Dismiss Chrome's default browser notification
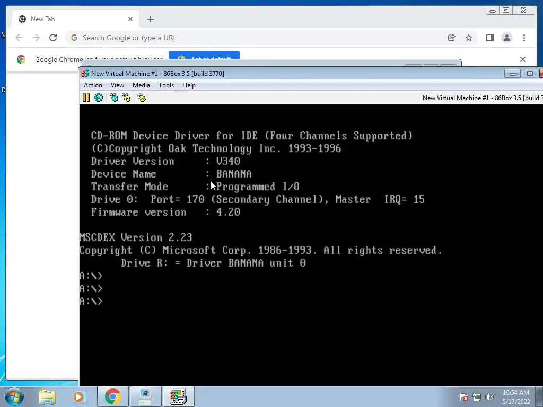This screenshot has height=407, width=543. coord(523,59)
